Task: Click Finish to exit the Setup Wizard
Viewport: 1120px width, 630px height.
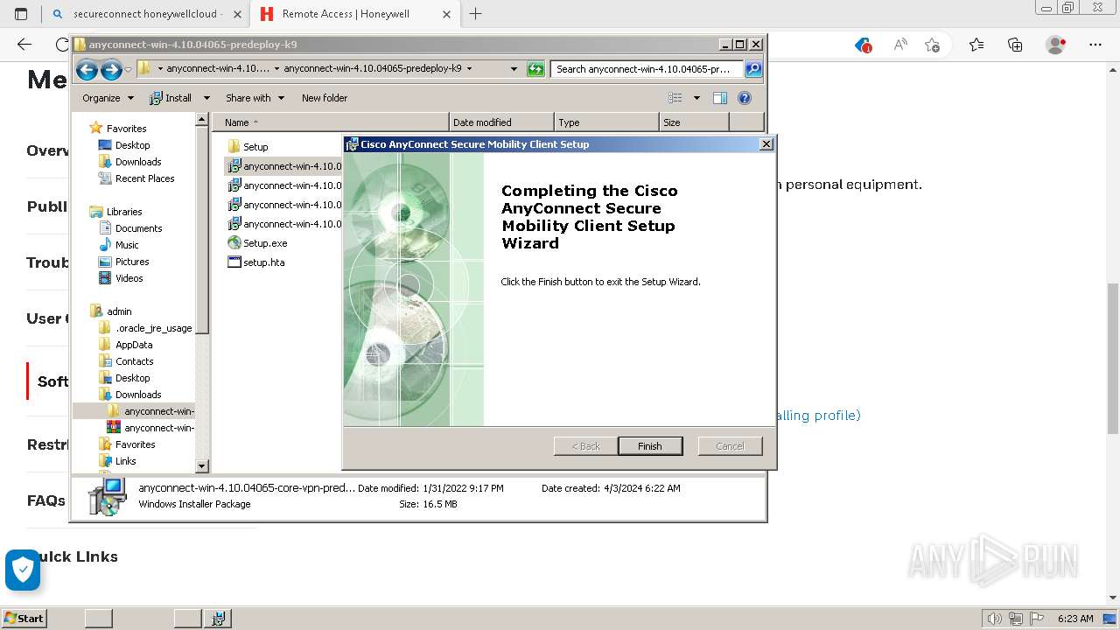Action: (649, 446)
